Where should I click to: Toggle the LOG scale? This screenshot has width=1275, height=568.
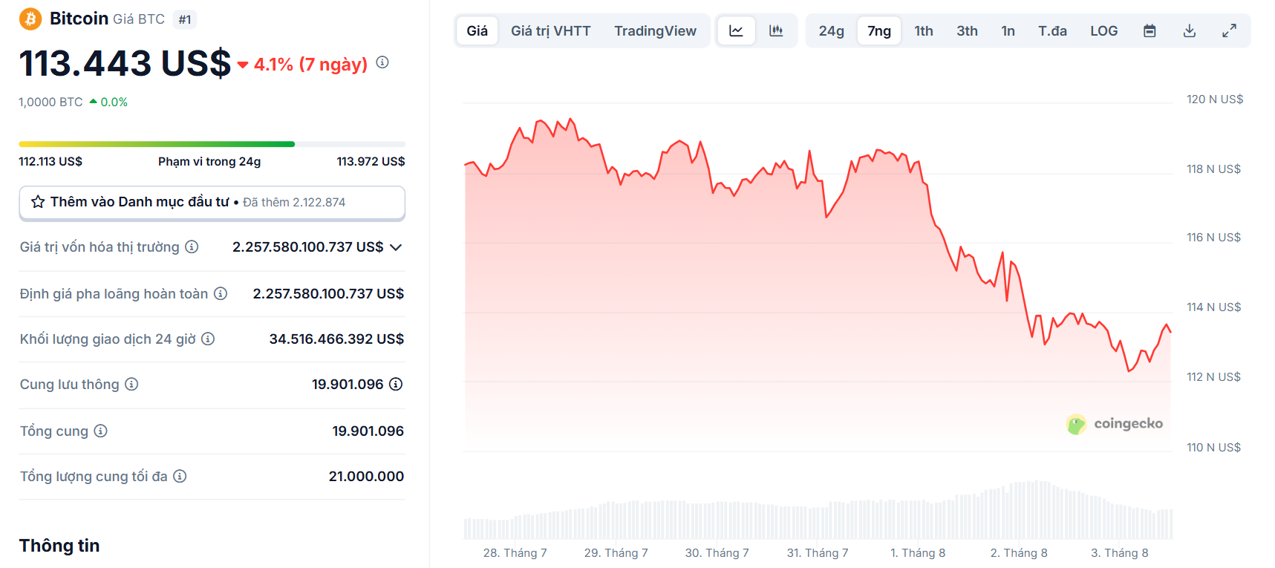click(x=1103, y=31)
